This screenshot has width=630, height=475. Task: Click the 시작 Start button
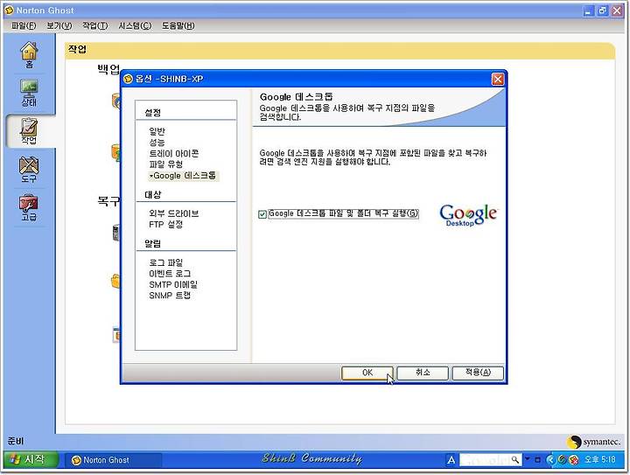pos(31,459)
